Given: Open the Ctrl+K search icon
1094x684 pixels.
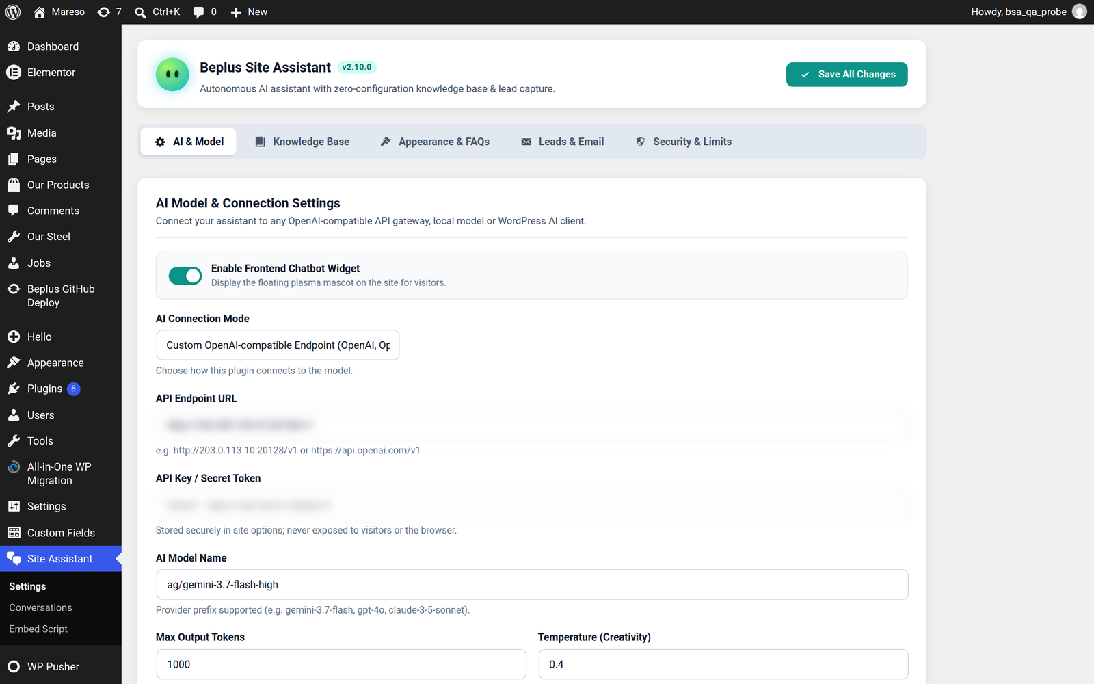Looking at the screenshot, I should 140,12.
